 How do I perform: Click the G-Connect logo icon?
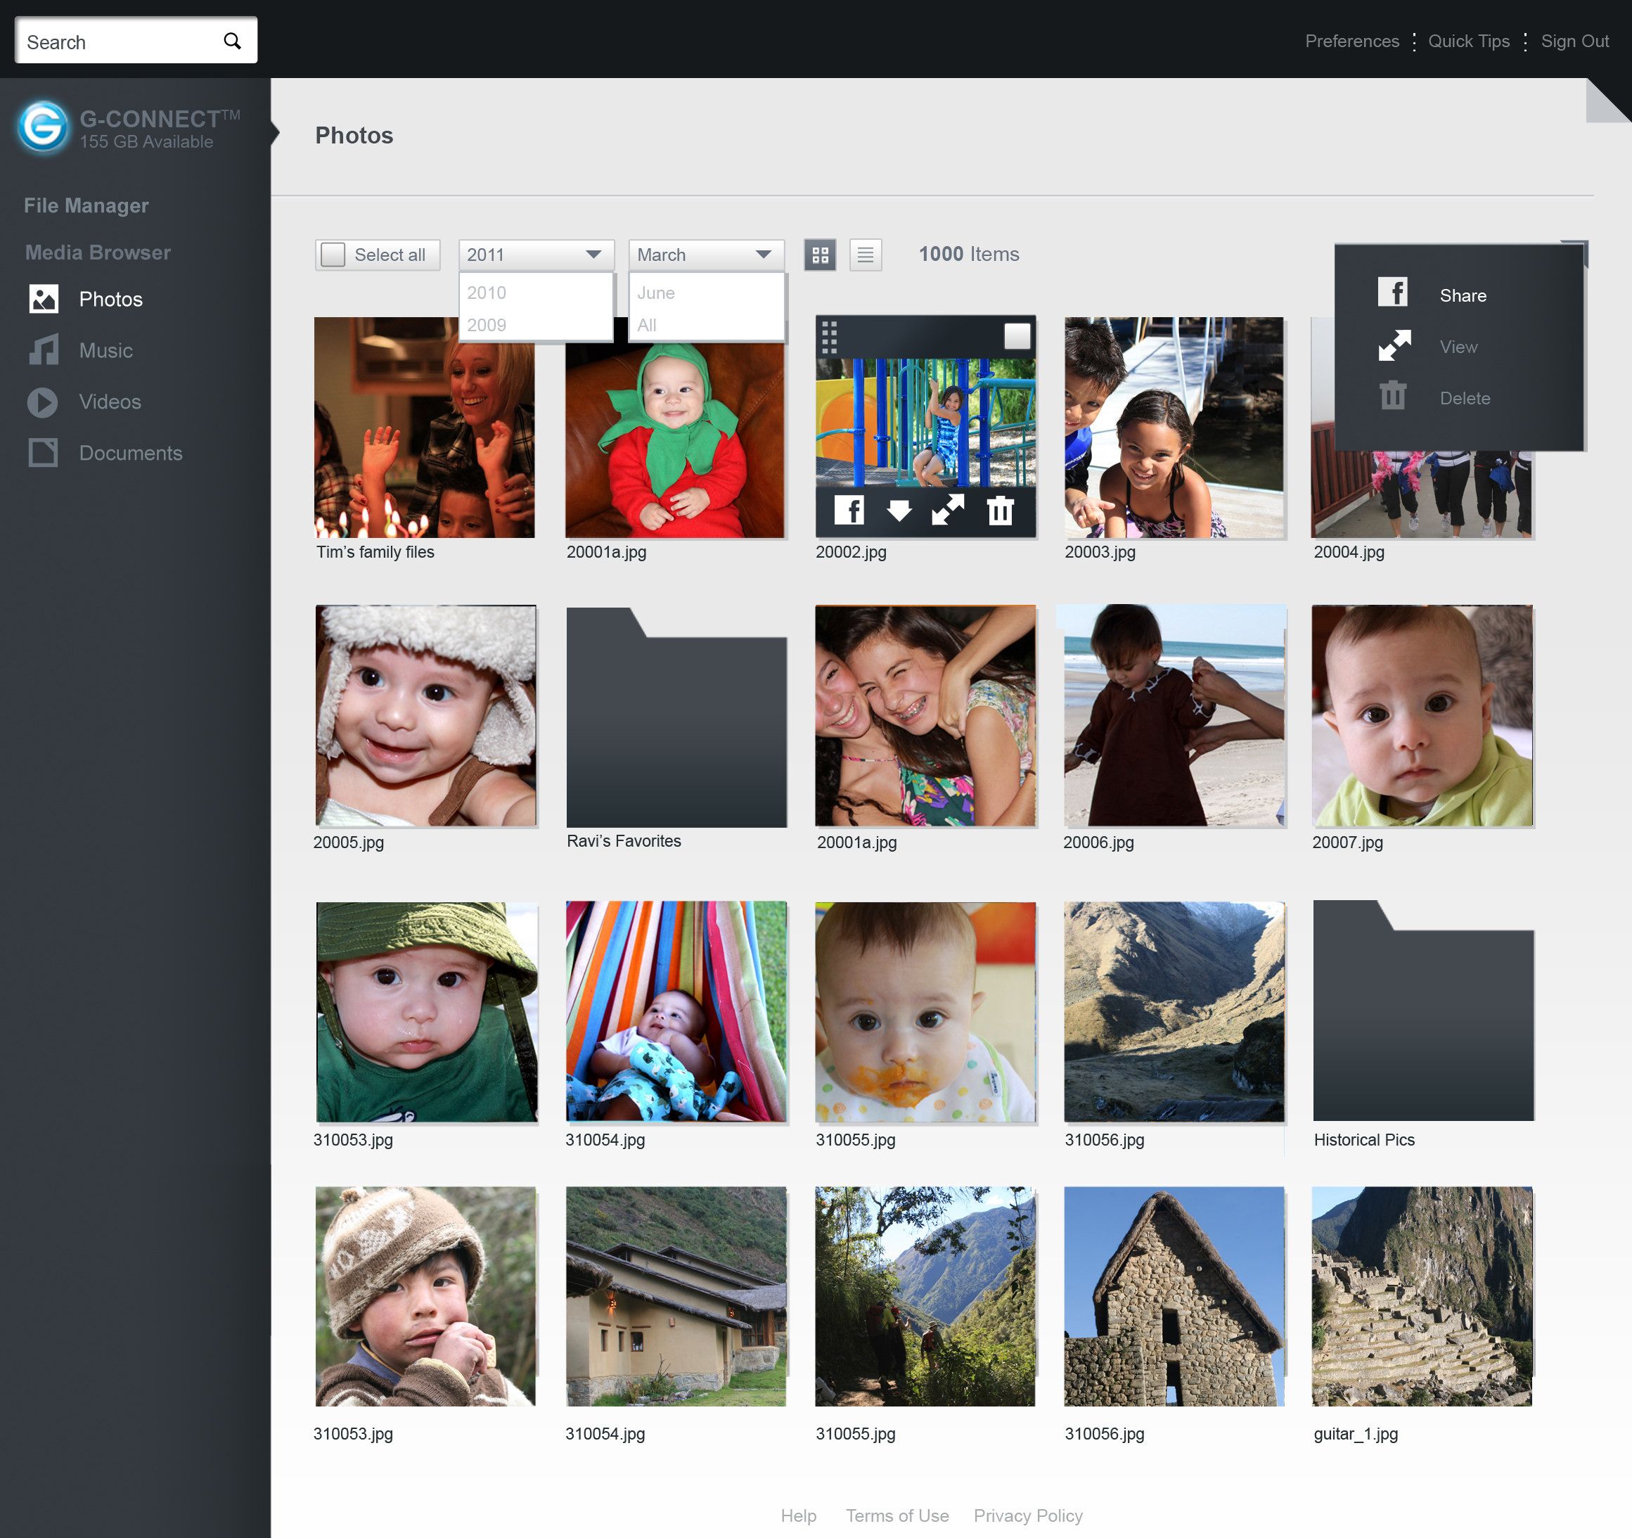tap(44, 127)
